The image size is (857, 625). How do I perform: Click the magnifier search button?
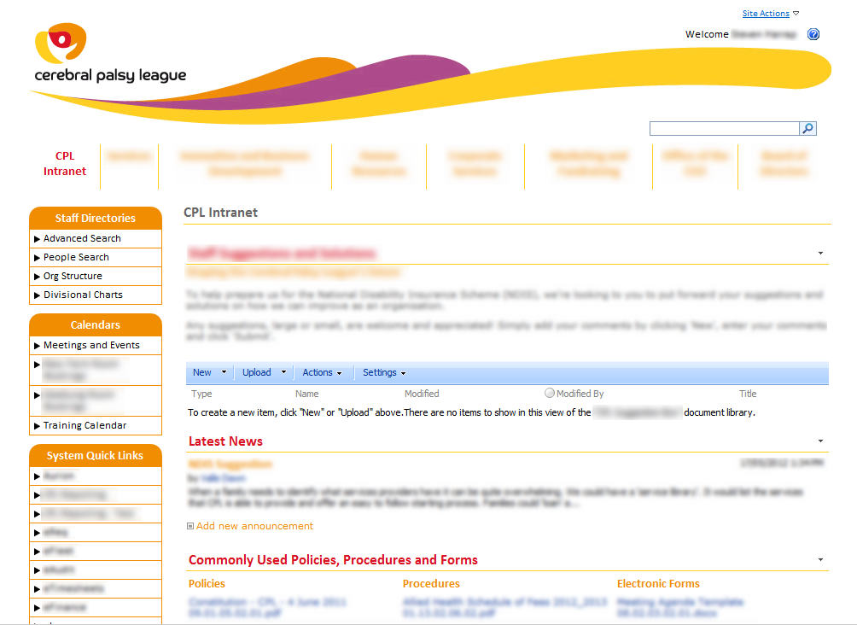(x=807, y=128)
